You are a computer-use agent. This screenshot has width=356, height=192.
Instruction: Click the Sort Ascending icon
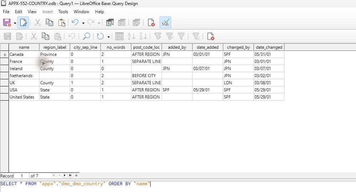point(131,36)
